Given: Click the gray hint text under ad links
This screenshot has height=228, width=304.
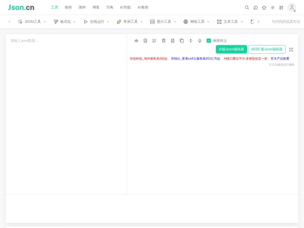Looking at the screenshot, I should (x=281, y=65).
